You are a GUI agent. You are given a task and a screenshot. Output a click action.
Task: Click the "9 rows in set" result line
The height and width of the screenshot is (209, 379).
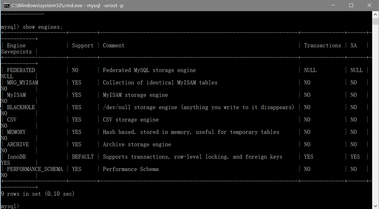pos(37,194)
